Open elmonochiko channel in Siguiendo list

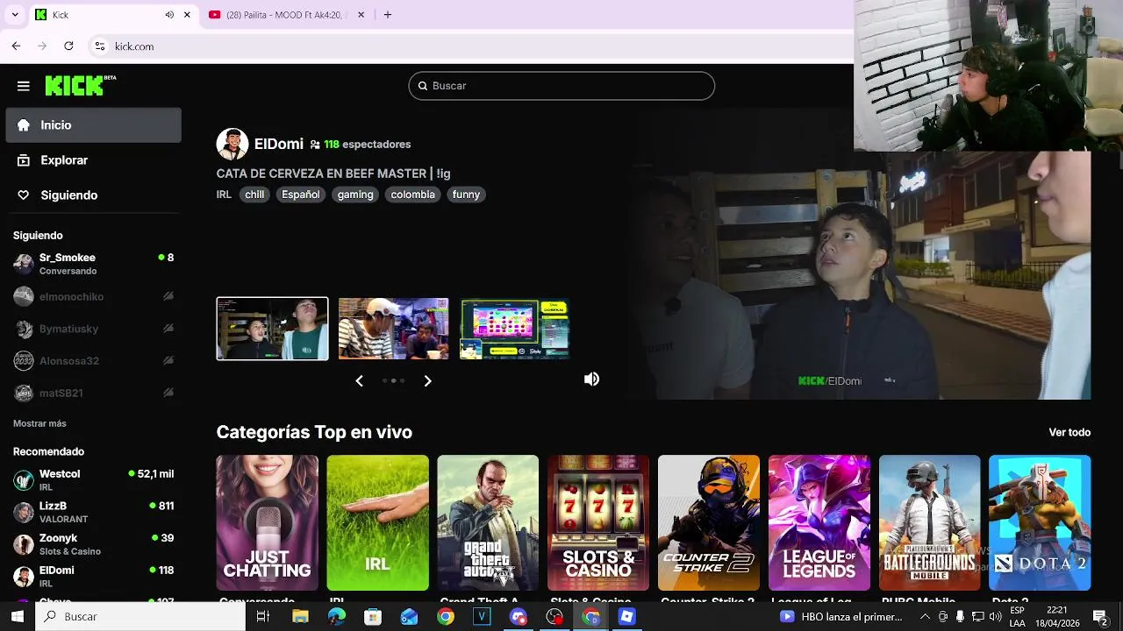94,296
